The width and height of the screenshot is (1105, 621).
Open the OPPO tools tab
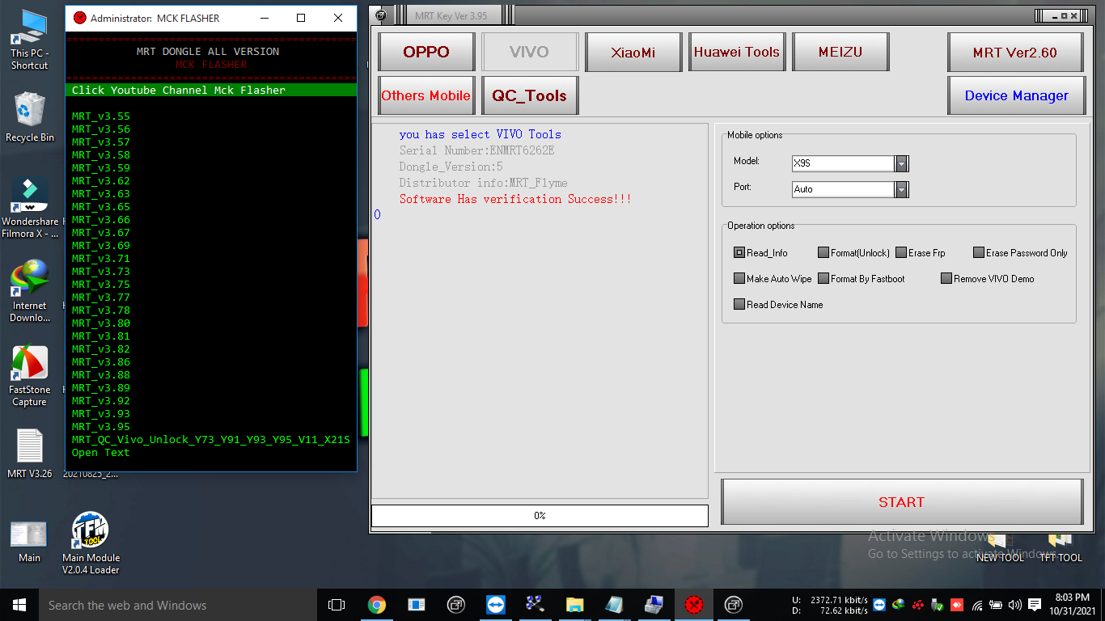pos(426,52)
